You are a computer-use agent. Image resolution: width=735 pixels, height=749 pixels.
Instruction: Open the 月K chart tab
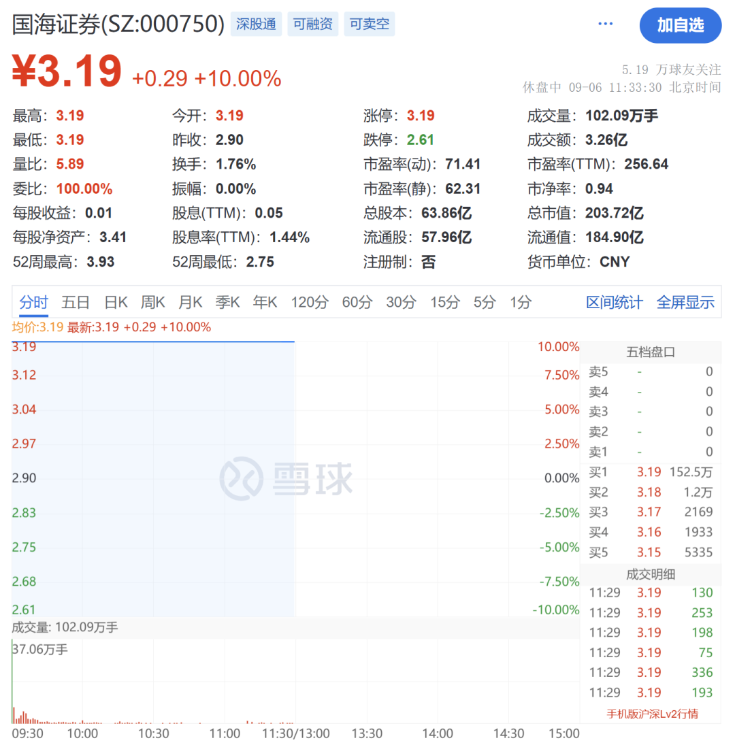click(x=191, y=303)
